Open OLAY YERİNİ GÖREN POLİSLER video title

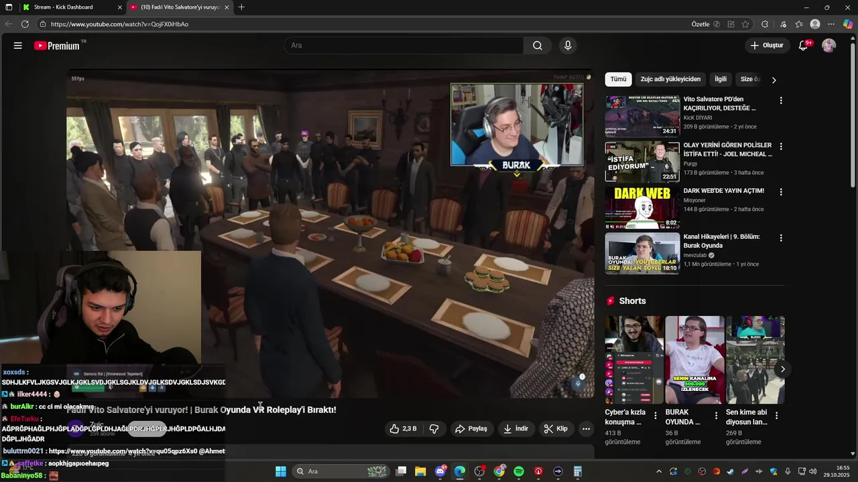pos(727,149)
